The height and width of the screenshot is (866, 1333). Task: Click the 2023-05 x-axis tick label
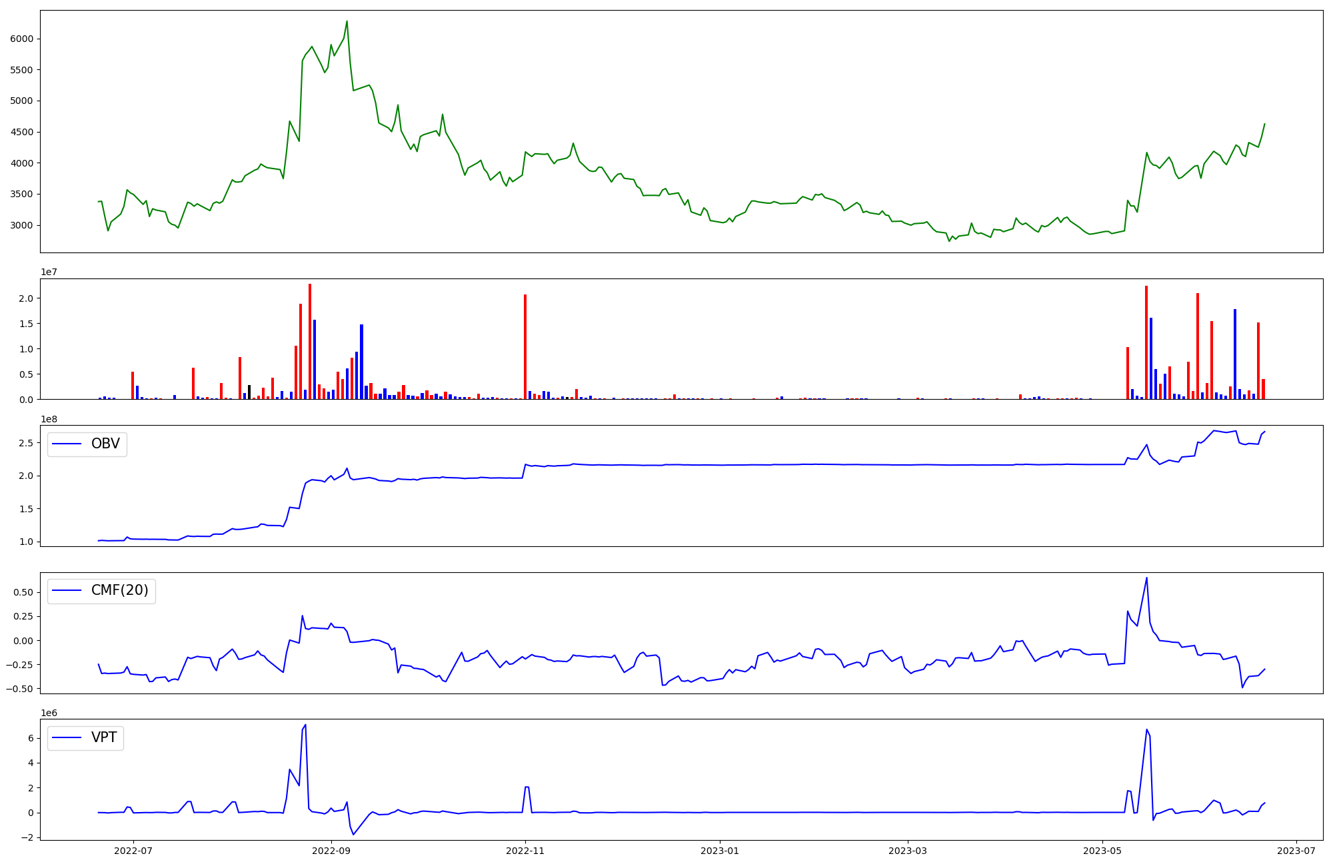point(1102,851)
